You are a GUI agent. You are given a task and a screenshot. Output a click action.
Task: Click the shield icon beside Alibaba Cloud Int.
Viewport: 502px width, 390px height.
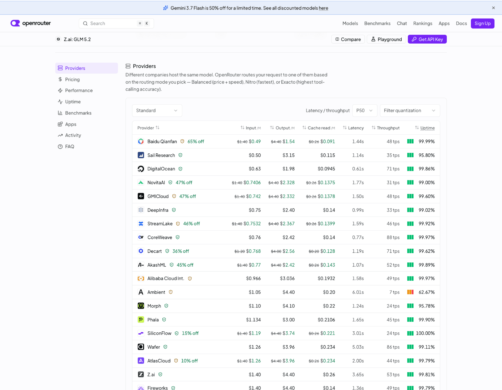[x=190, y=278]
